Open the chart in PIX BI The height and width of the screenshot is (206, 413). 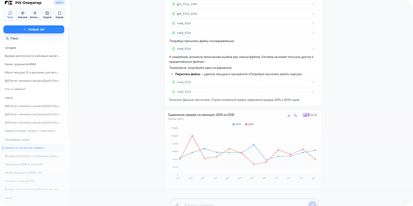point(310,115)
